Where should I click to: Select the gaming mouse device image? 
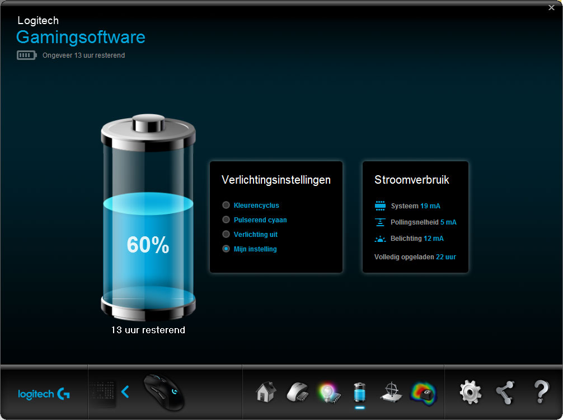point(164,393)
